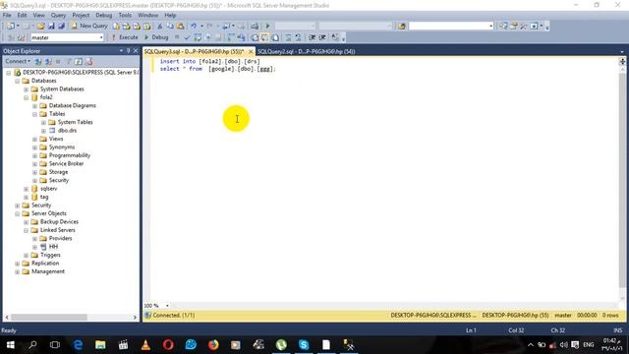This screenshot has height=354, width=629.
Task: Click the Execute query button
Action: 125,37
